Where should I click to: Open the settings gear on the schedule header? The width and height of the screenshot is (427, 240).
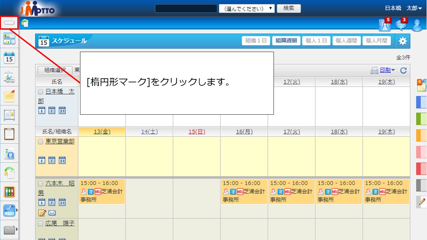[x=403, y=41]
